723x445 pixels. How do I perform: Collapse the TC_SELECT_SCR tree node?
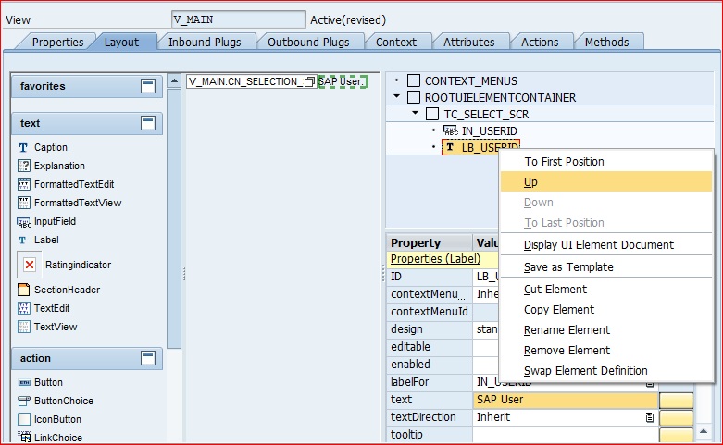click(x=415, y=113)
